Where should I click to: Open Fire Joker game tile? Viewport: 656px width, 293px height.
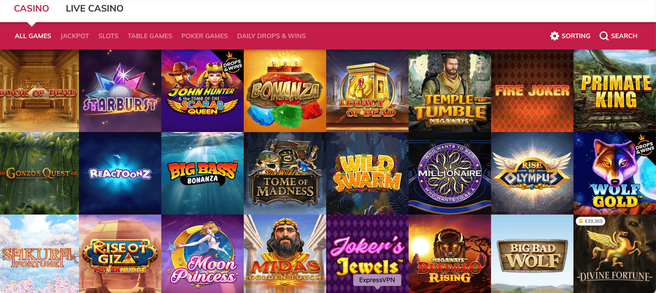coord(533,91)
